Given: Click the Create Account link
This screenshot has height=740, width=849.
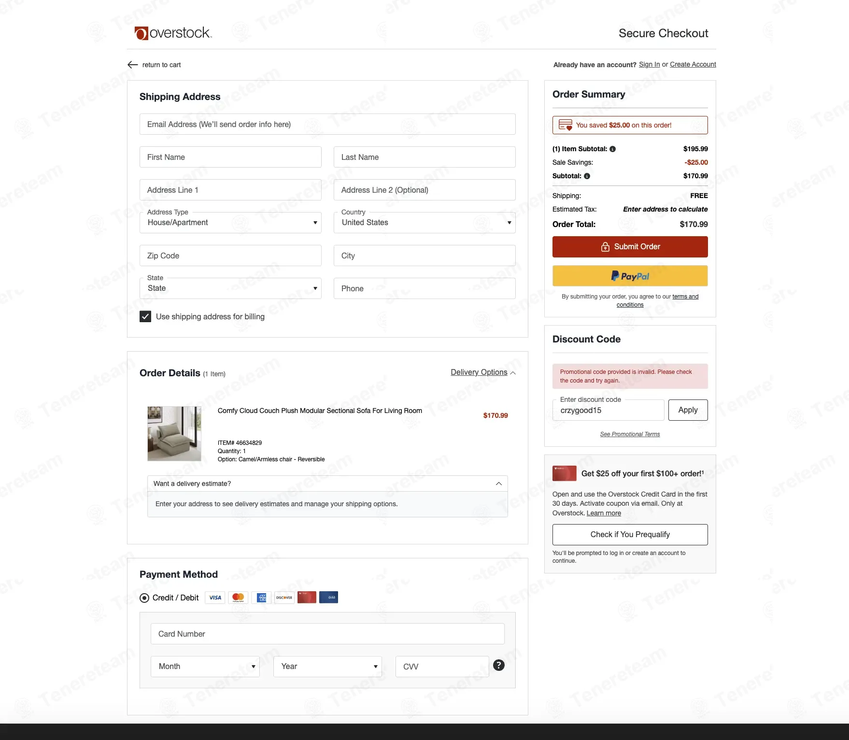Looking at the screenshot, I should click(693, 65).
